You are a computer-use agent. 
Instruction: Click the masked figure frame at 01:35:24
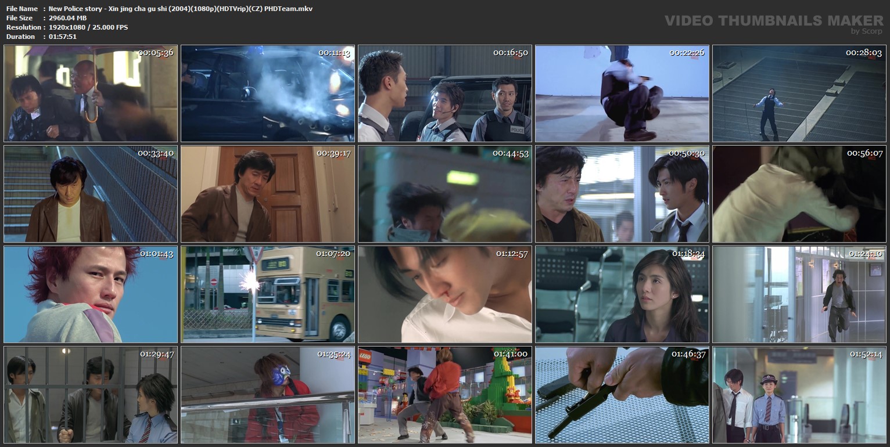tap(268, 395)
